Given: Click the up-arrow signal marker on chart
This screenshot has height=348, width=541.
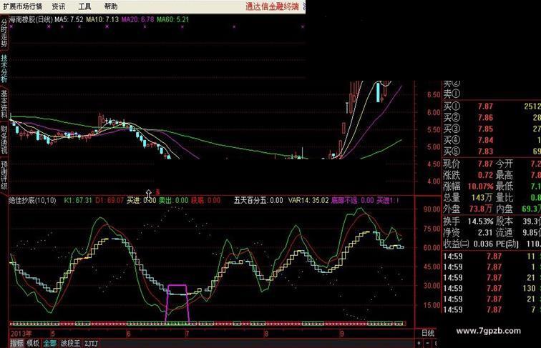Looking at the screenshot, I should [149, 194].
